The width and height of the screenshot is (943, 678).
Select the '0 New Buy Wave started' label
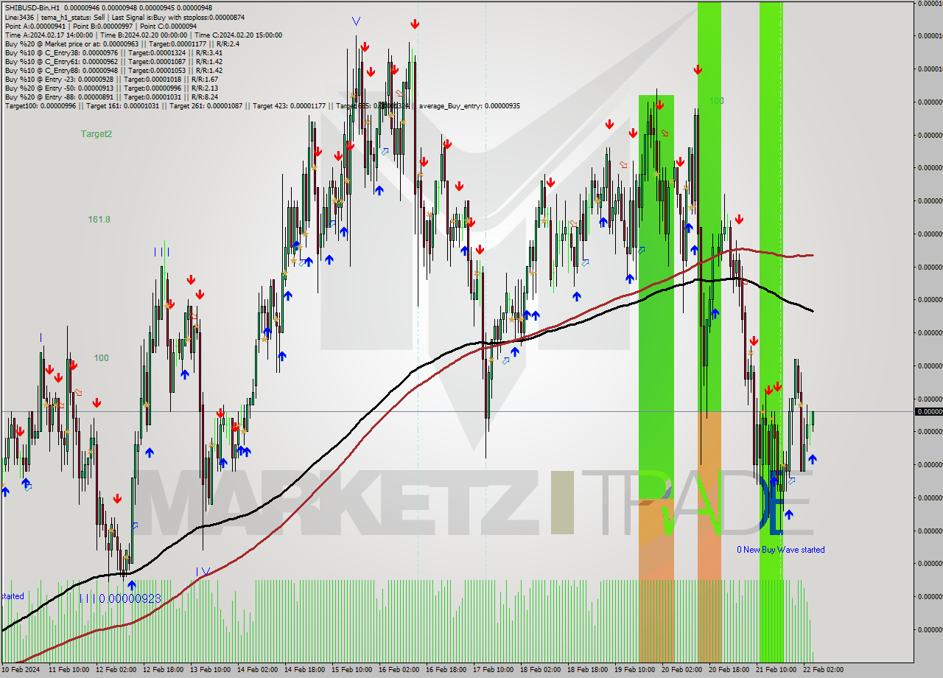781,550
